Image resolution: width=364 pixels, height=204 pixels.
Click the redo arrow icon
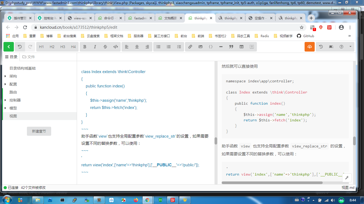30,47
